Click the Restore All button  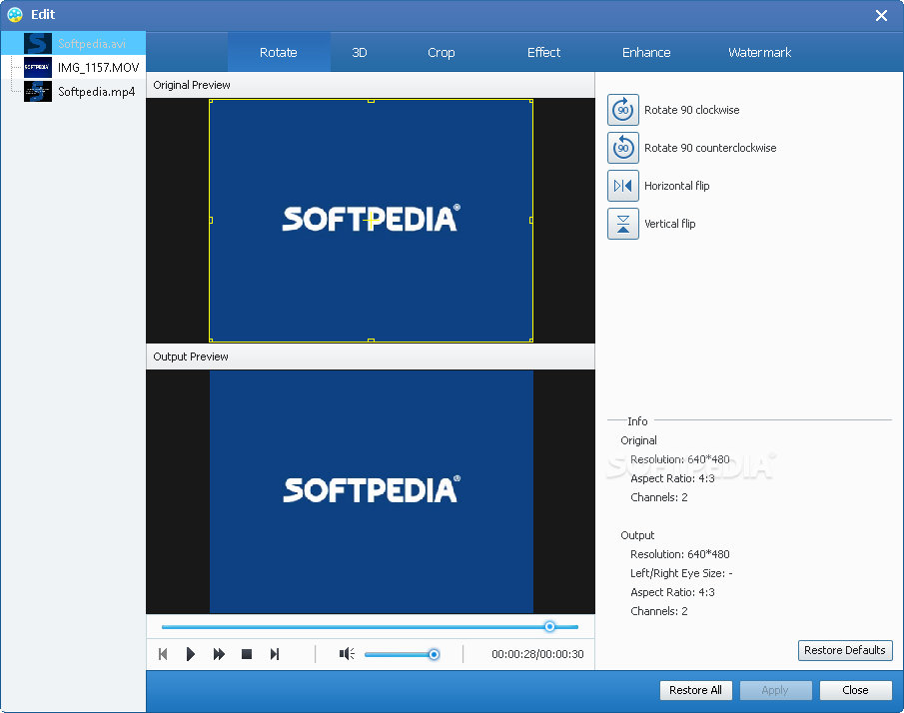(695, 690)
